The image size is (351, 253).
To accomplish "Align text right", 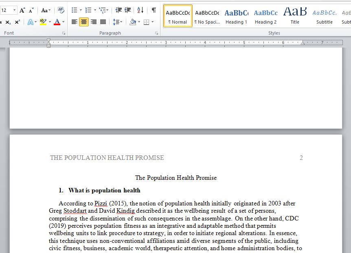I will 94,22.
